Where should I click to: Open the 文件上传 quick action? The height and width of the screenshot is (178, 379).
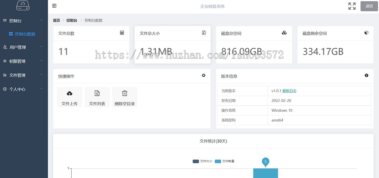(x=69, y=97)
